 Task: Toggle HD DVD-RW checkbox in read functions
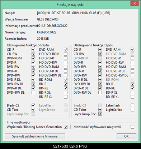click(66, 63)
